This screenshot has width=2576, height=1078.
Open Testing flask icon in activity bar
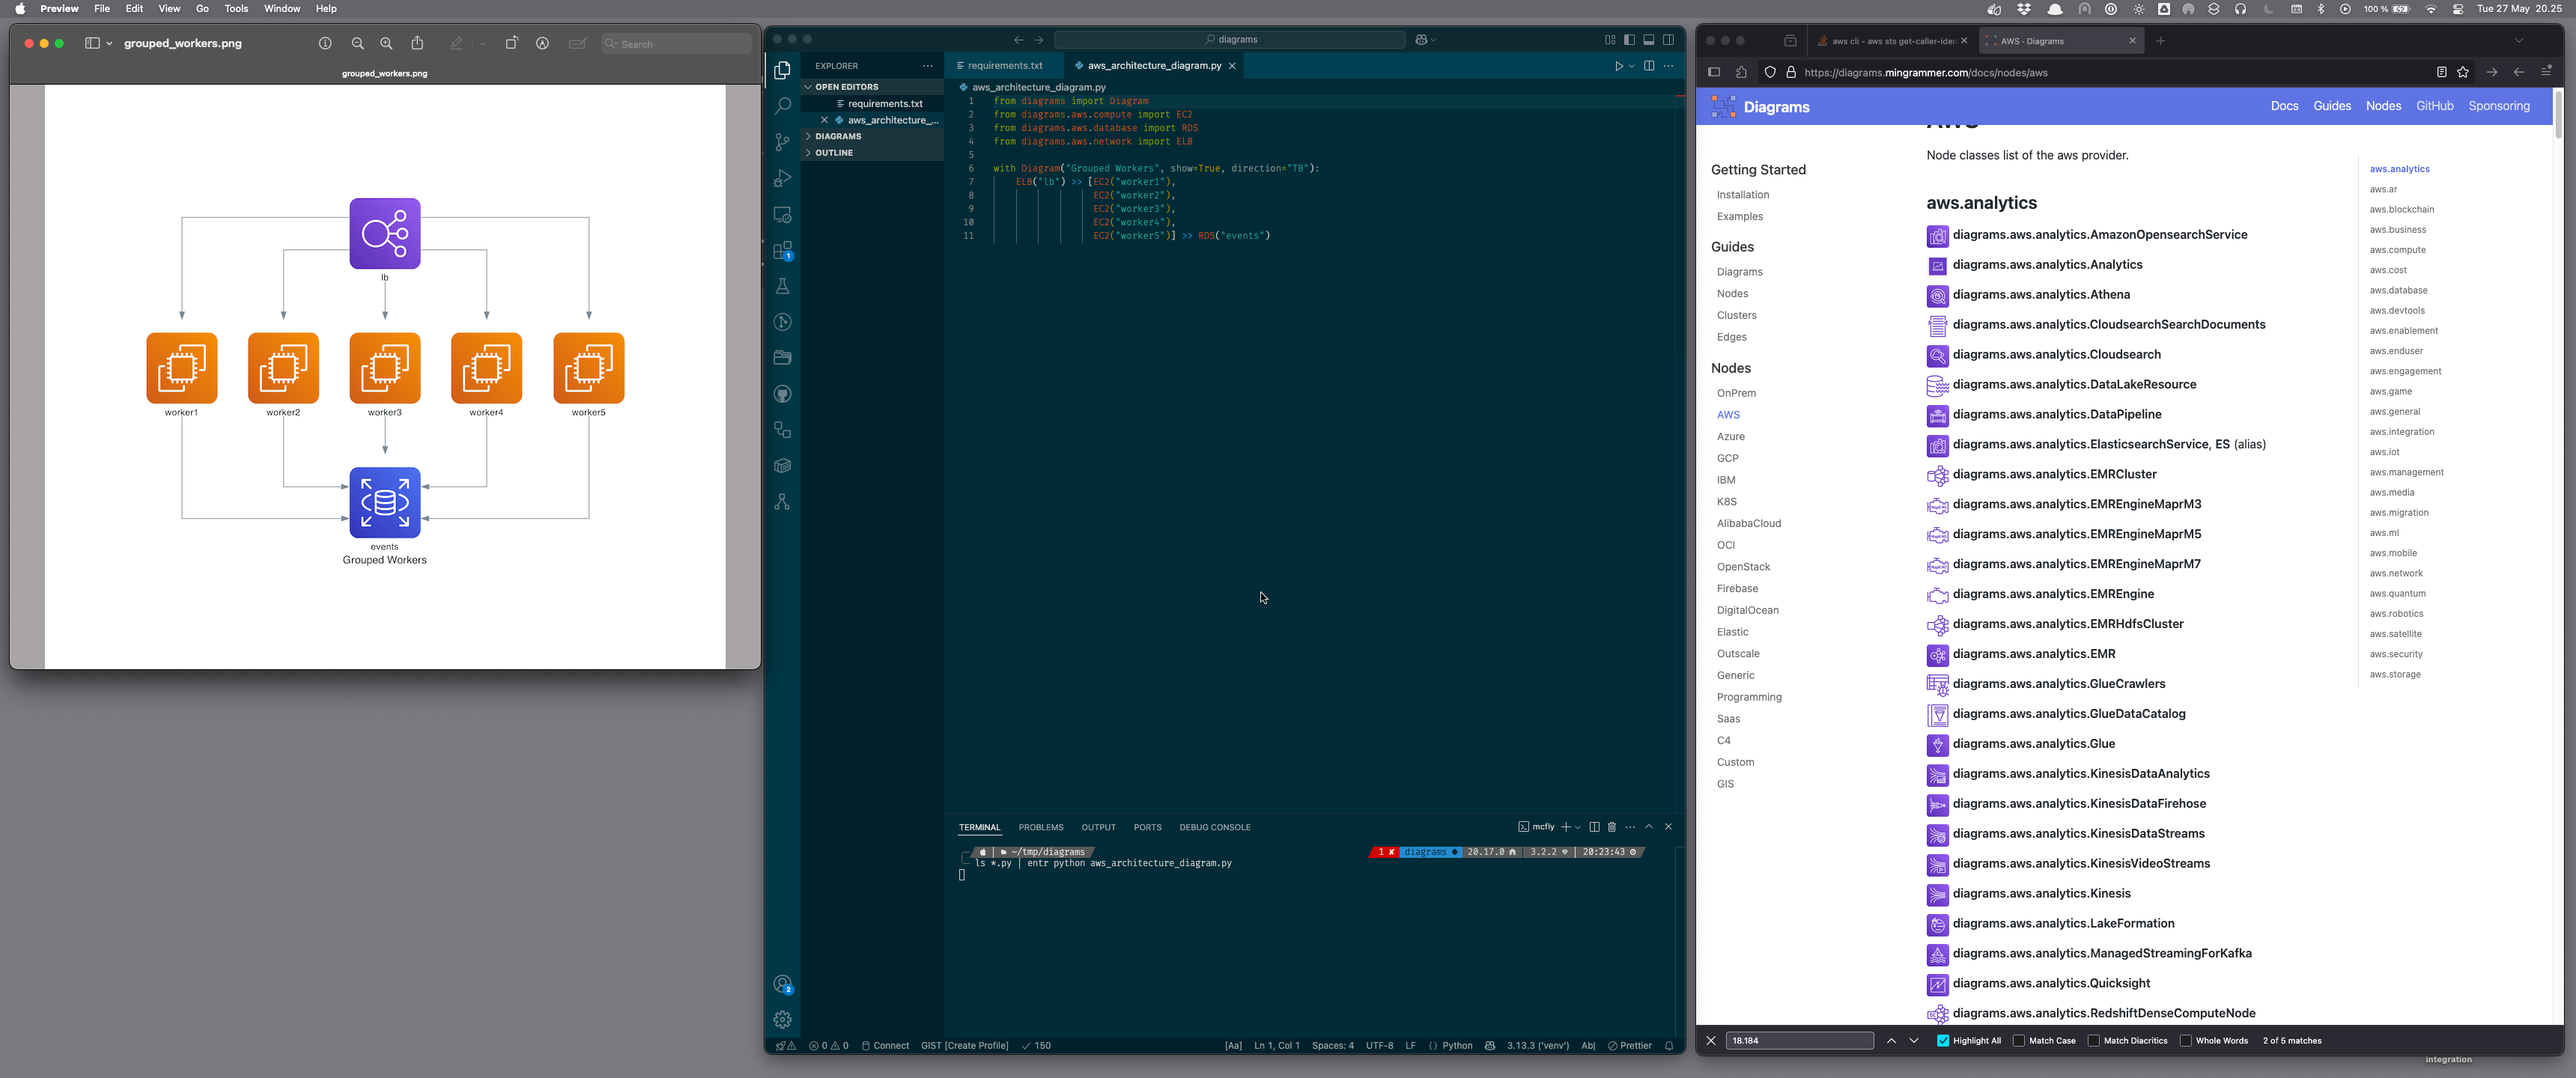click(782, 286)
